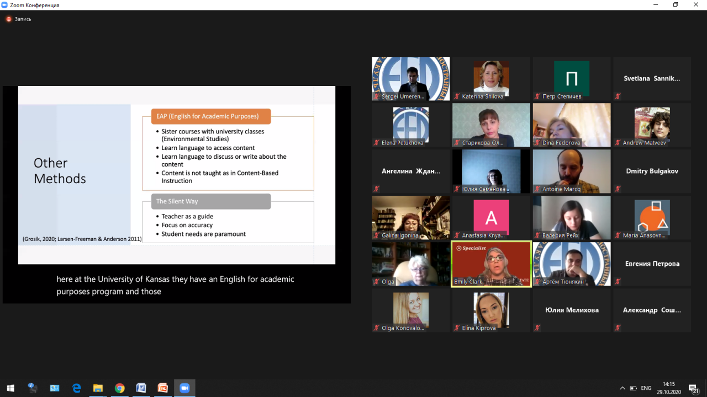
Task: Switch to PowerPoint from the taskbar
Action: point(162,388)
